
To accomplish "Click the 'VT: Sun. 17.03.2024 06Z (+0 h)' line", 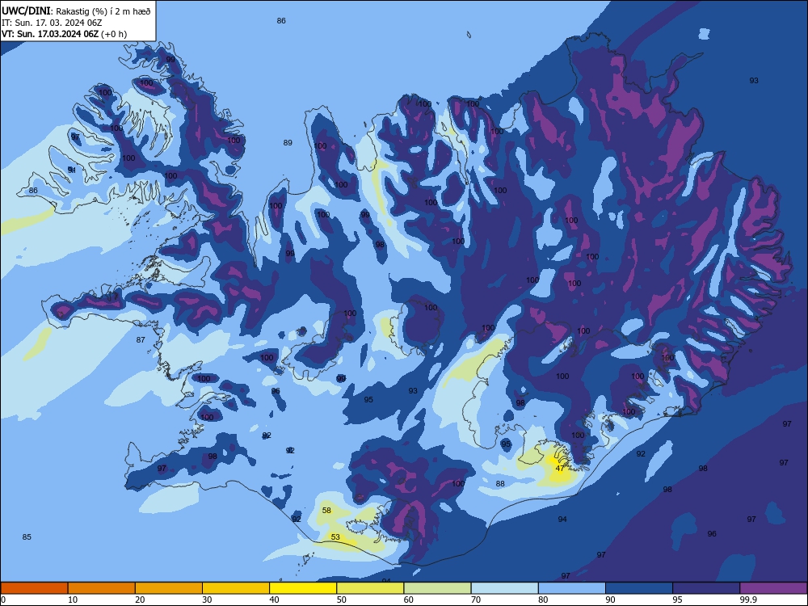I will (64, 34).
